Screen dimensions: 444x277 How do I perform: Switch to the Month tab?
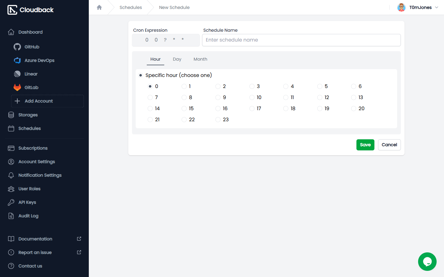(200, 59)
